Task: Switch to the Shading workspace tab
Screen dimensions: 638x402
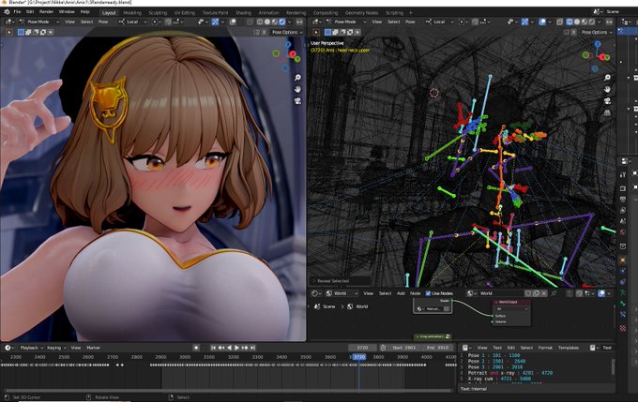Action: tap(243, 12)
